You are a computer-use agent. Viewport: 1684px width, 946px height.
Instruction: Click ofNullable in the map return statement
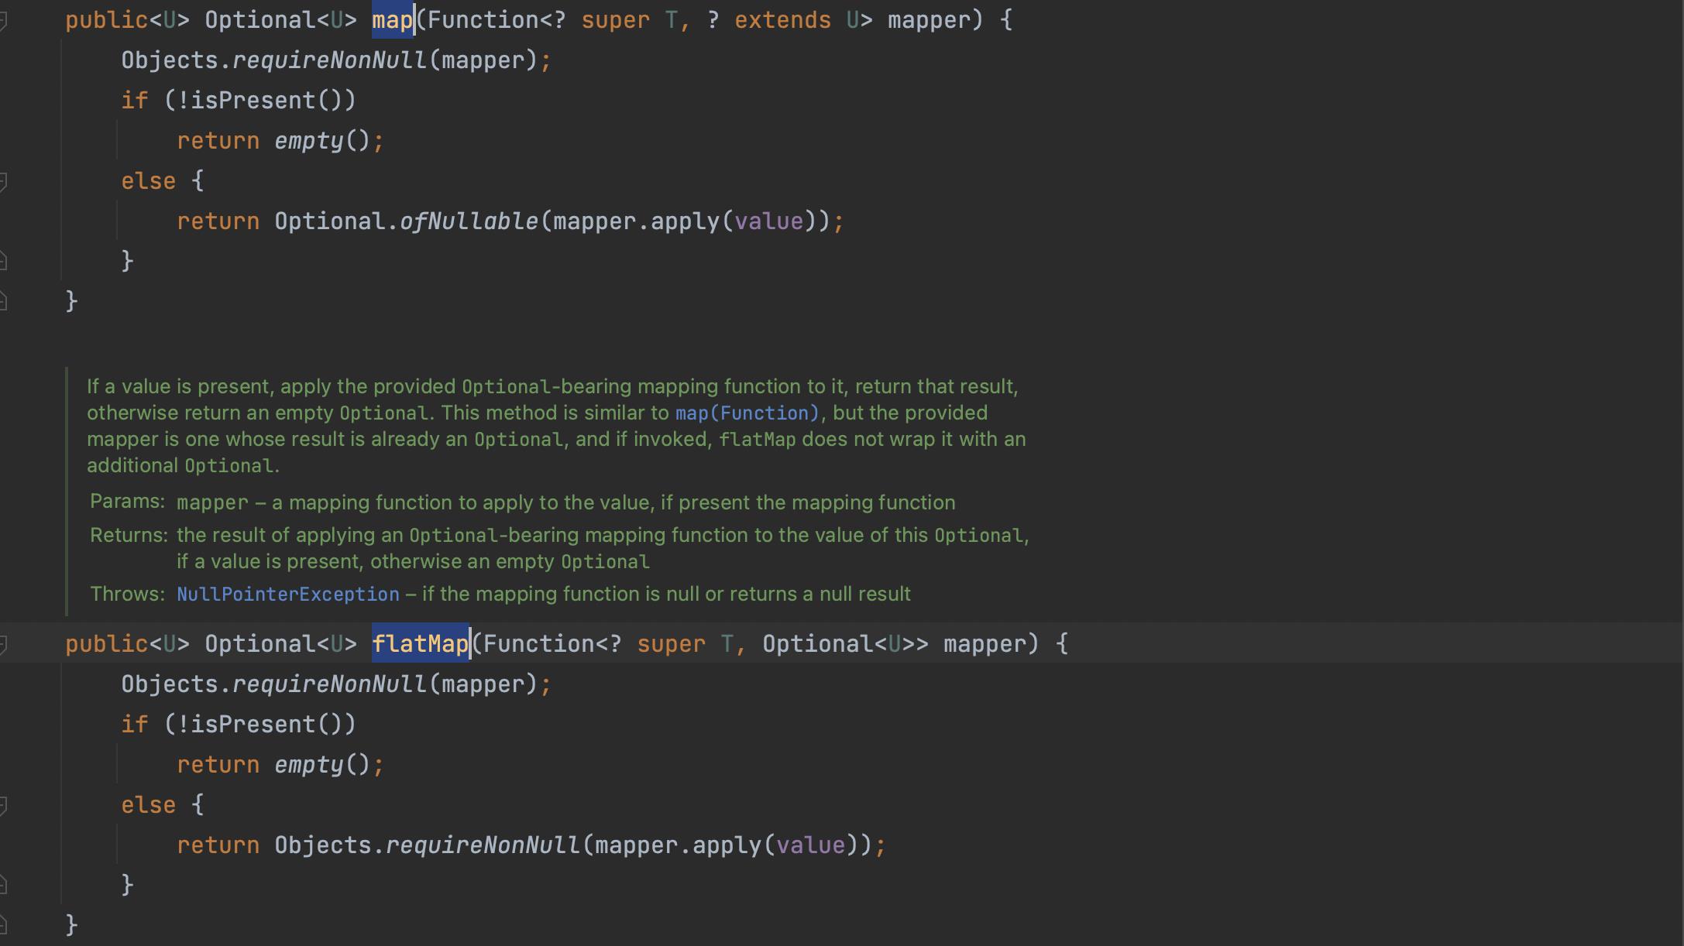pyautogui.click(x=469, y=221)
